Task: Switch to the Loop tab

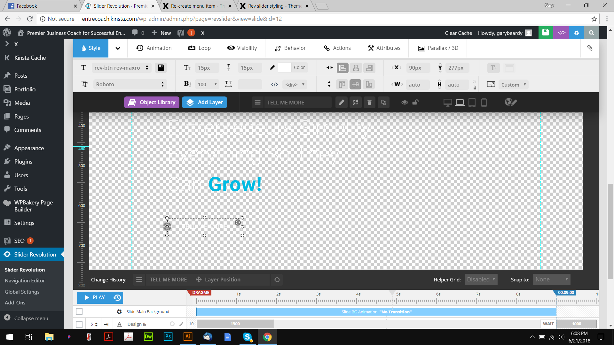Action: click(199, 48)
